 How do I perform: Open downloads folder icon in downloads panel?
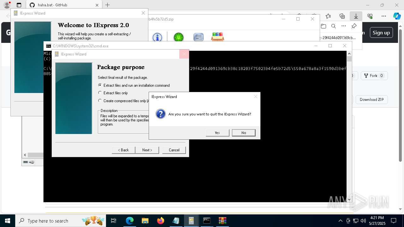click(323, 26)
